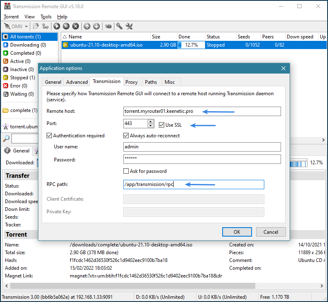
Task: Select the Stopped filter
Action: (19, 78)
